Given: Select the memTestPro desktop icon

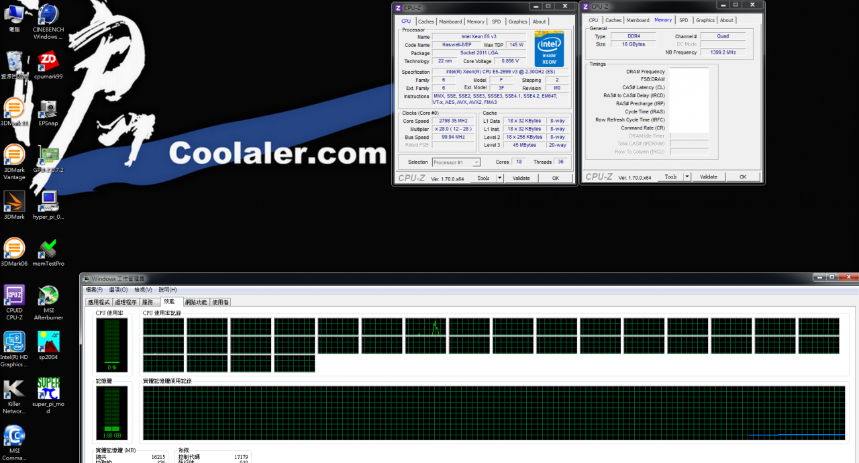Looking at the screenshot, I should (48, 252).
